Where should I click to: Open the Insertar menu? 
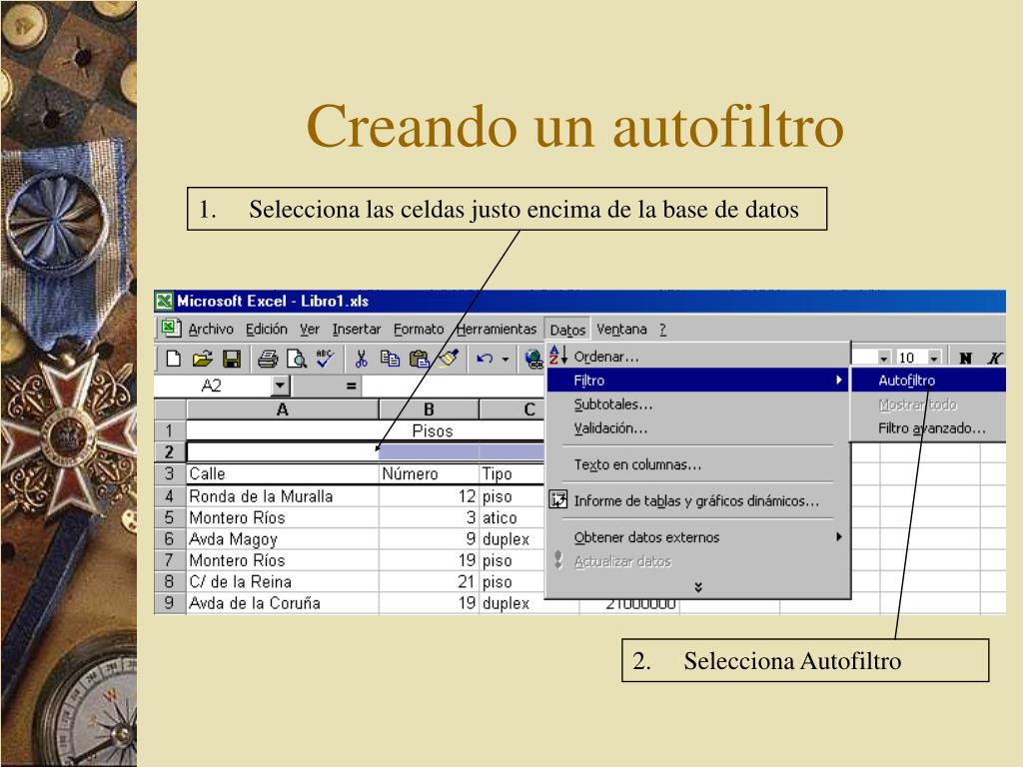357,329
